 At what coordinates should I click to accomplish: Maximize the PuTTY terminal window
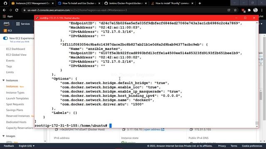[x=245, y=18]
